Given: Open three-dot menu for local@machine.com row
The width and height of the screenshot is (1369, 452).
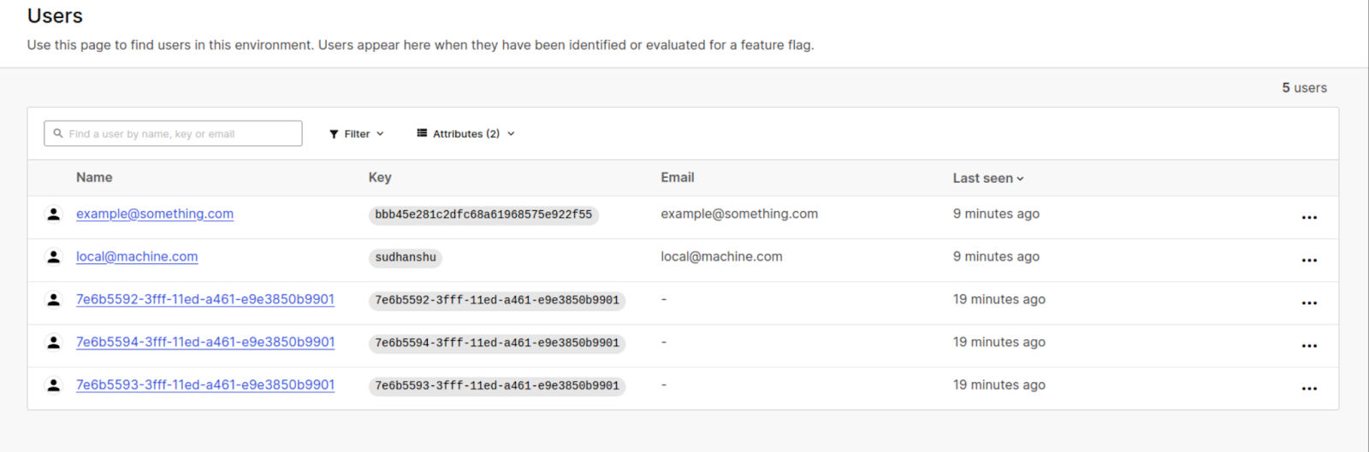Looking at the screenshot, I should click(x=1308, y=261).
